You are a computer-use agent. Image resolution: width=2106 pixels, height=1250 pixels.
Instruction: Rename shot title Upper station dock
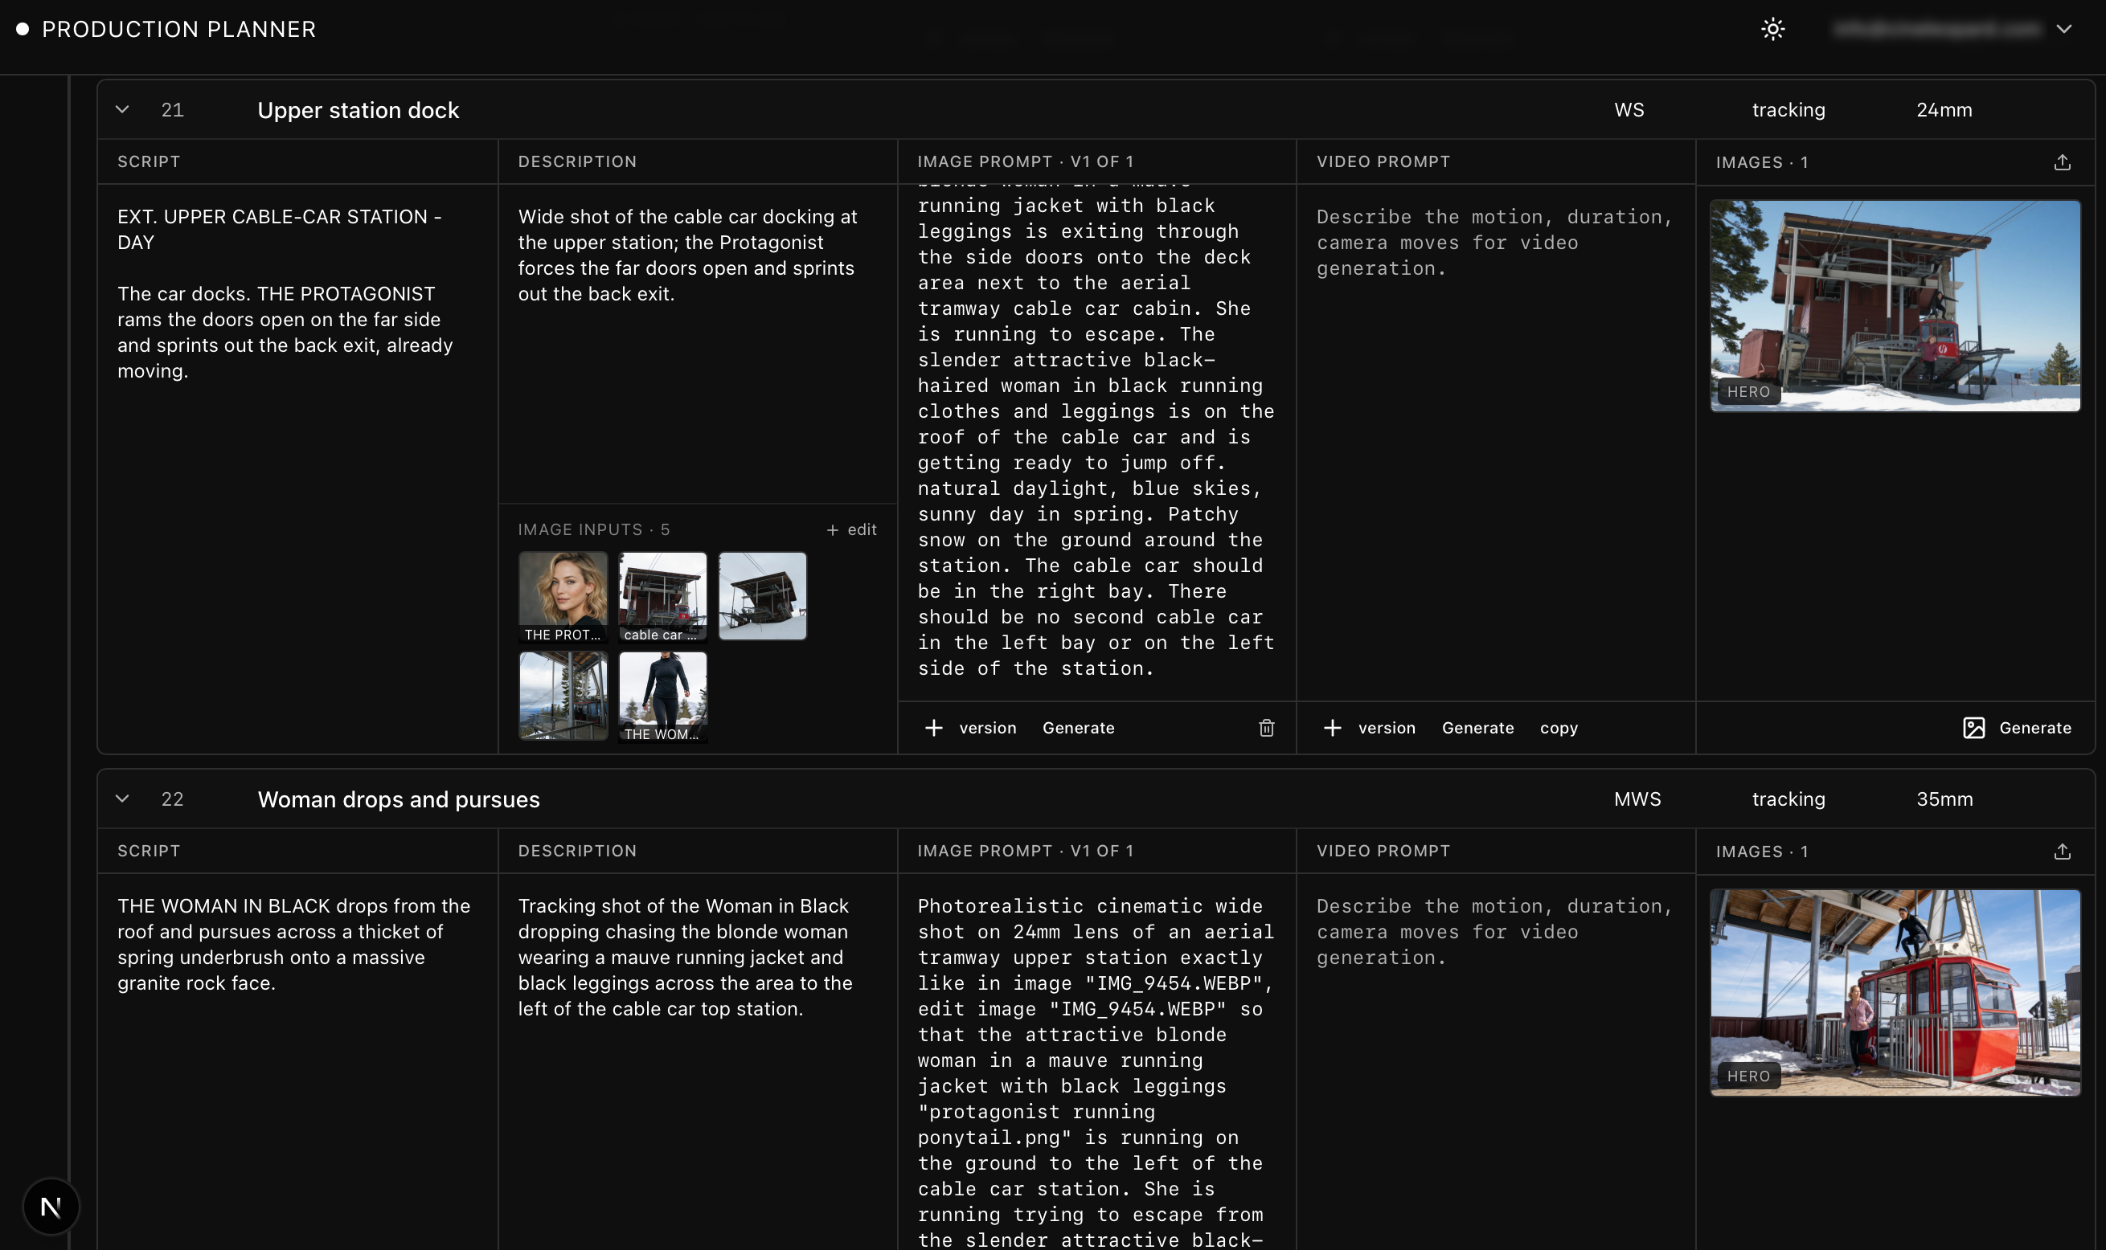coord(359,110)
